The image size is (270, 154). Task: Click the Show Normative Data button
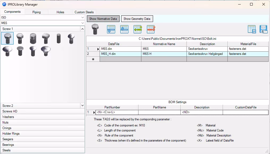(x=103, y=19)
